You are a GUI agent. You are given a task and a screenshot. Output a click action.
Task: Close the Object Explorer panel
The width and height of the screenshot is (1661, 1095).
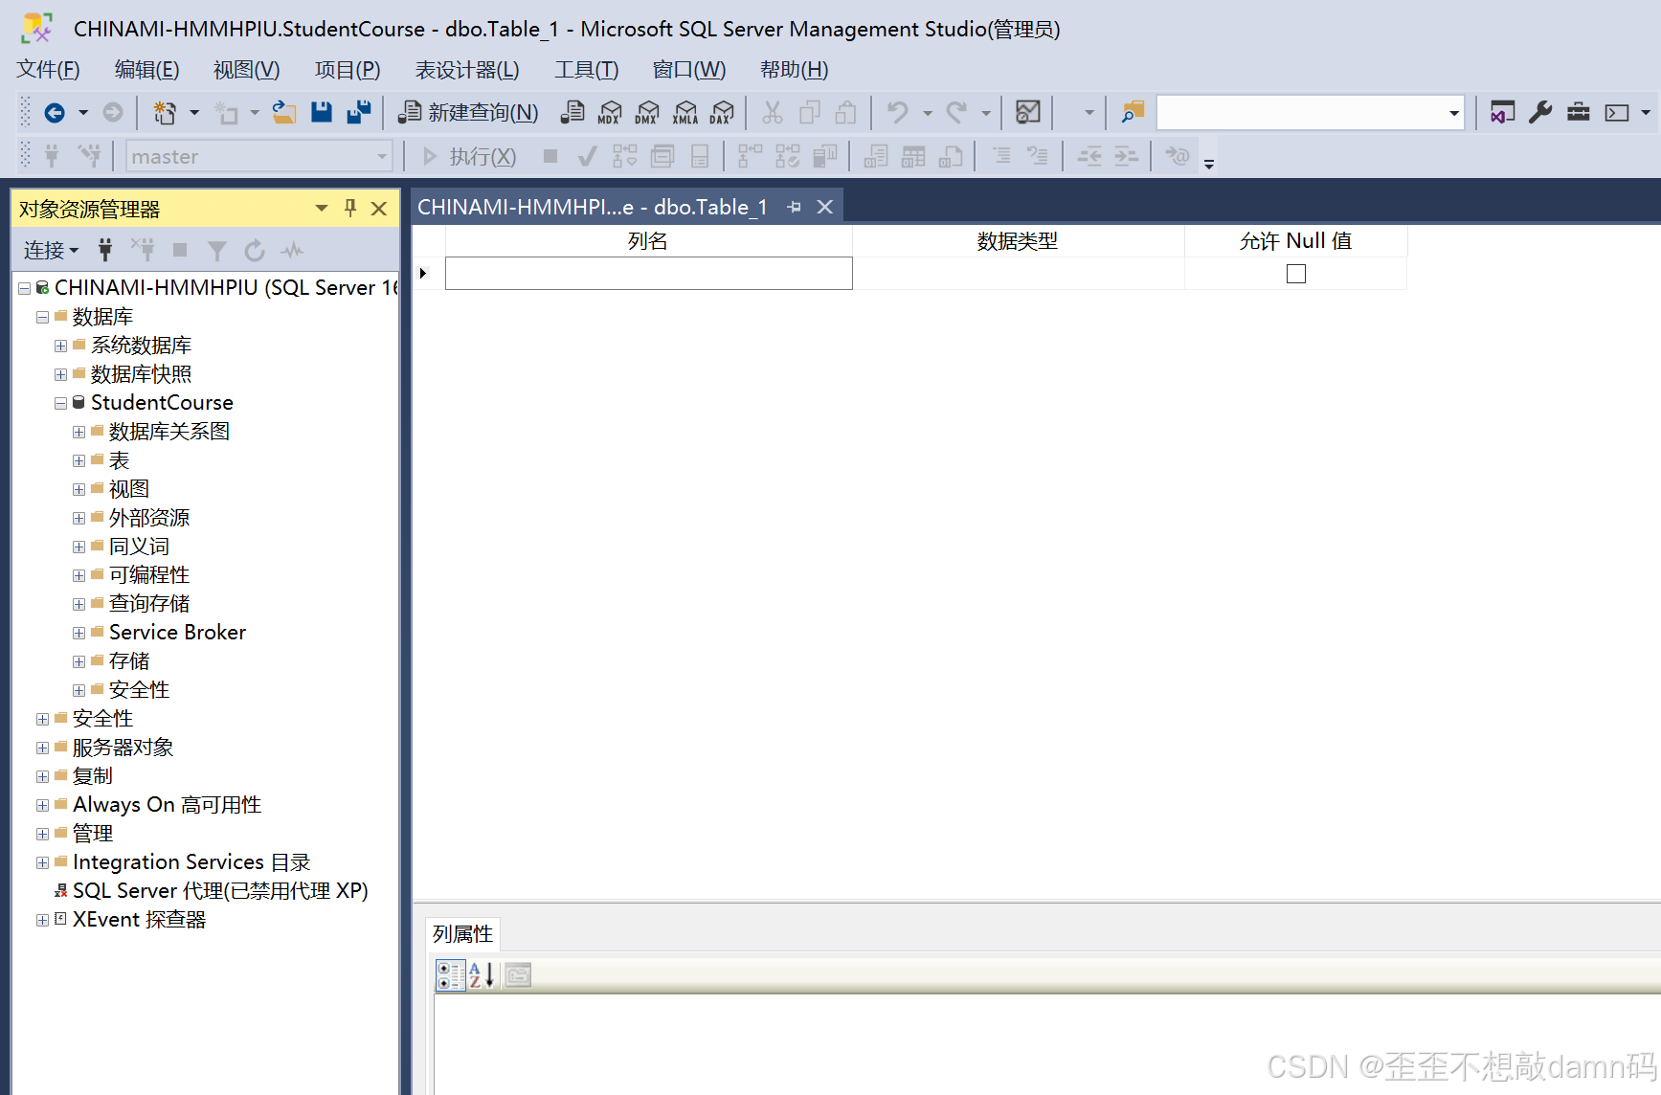pyautogui.click(x=379, y=208)
